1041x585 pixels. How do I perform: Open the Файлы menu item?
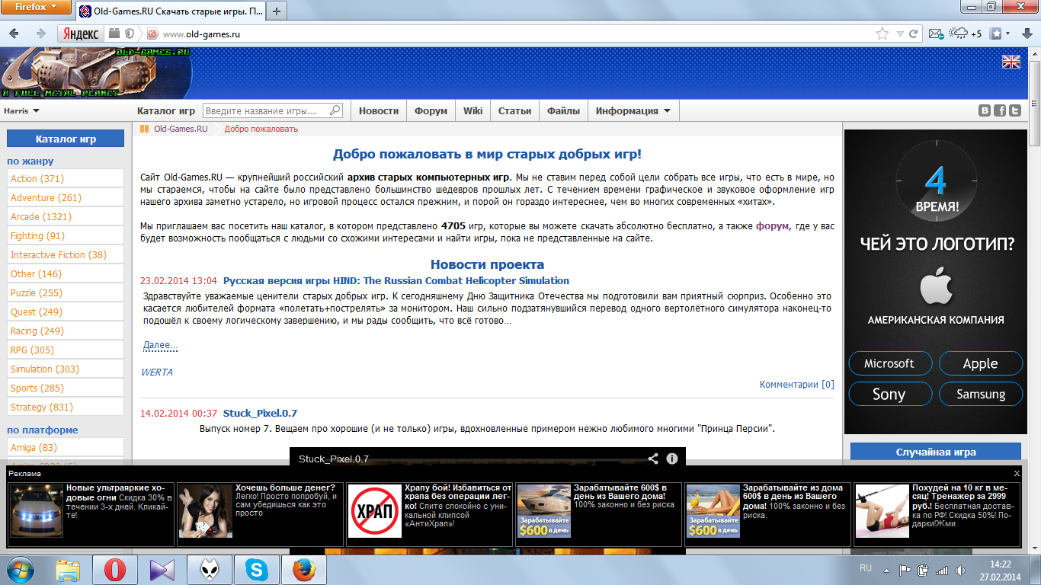pos(563,110)
